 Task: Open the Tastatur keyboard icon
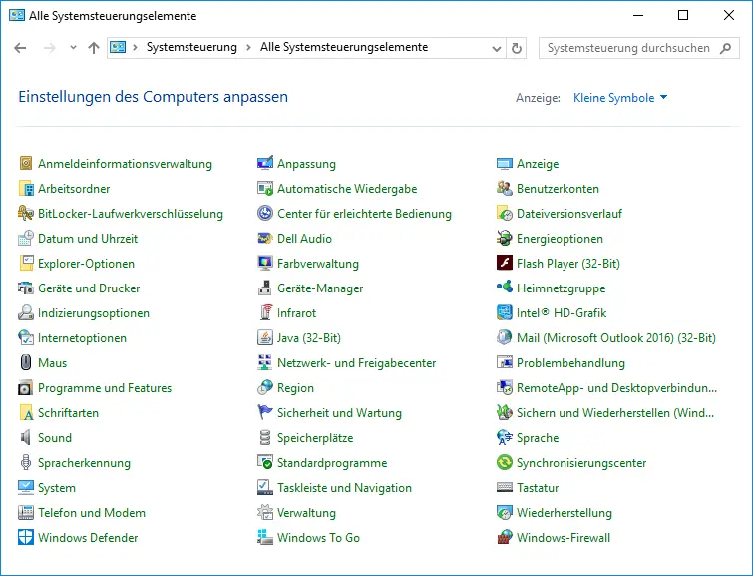point(505,488)
